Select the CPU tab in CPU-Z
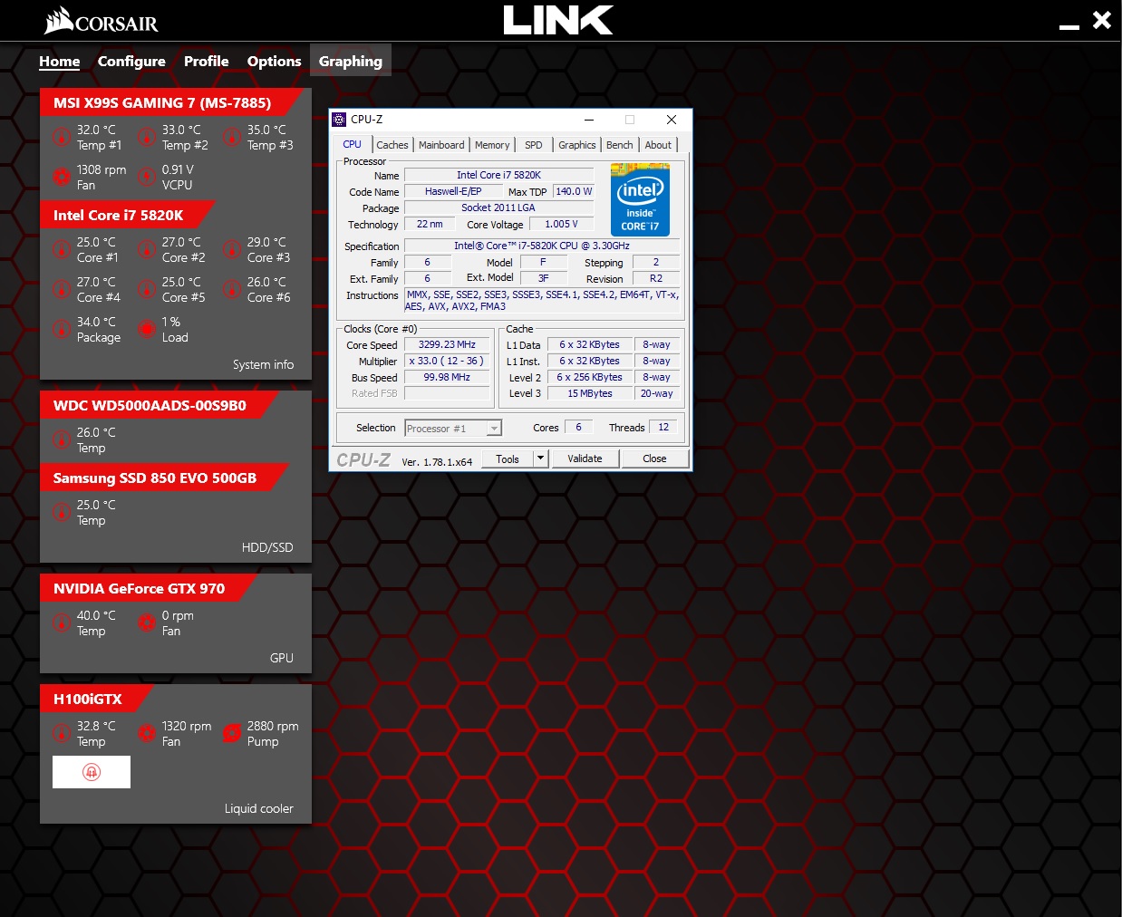This screenshot has width=1122, height=917. [x=353, y=144]
